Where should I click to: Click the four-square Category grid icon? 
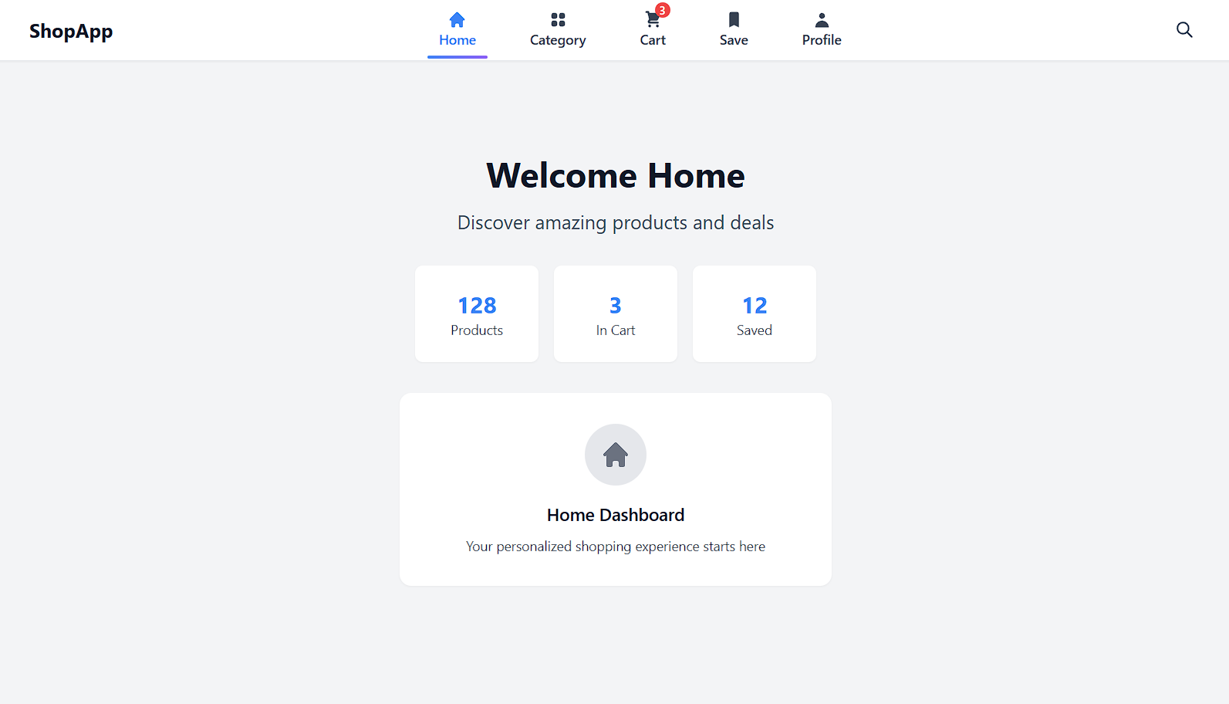point(558,20)
